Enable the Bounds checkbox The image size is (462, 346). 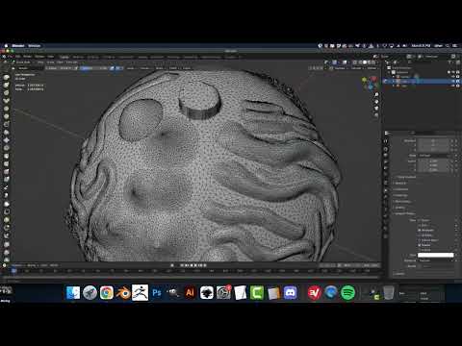click(x=419, y=266)
